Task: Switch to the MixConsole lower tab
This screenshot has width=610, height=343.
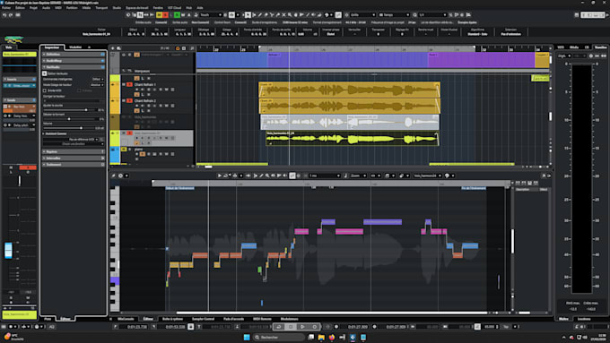Action: [x=126, y=319]
